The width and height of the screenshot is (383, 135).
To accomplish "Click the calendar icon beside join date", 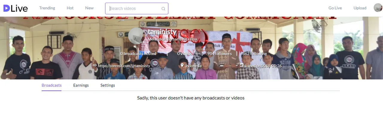I will click(241, 65).
